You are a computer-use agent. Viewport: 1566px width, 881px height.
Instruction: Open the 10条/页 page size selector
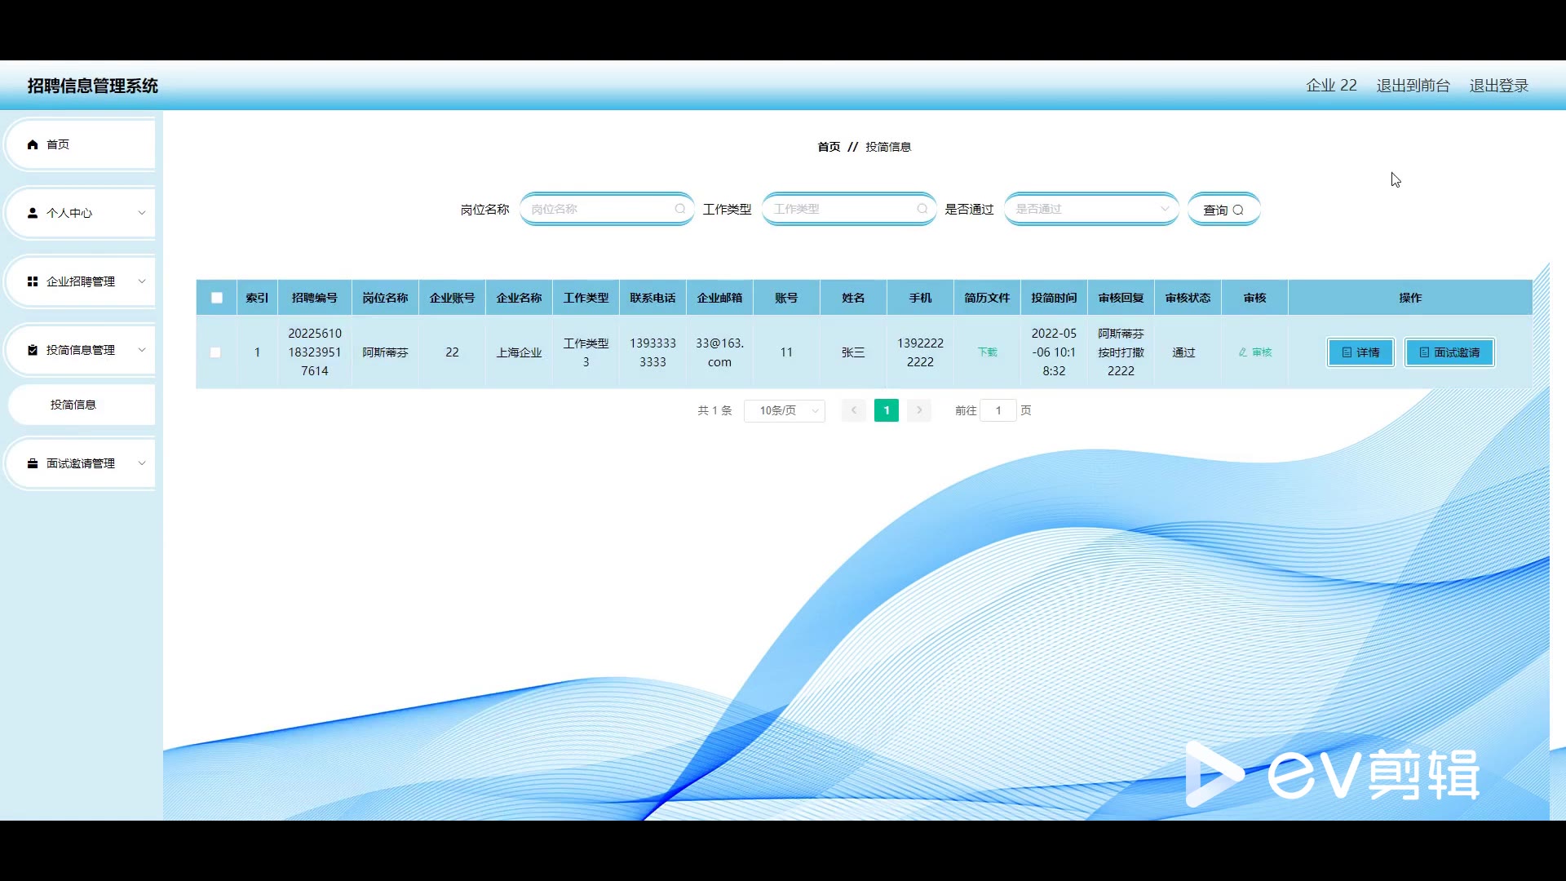click(784, 410)
